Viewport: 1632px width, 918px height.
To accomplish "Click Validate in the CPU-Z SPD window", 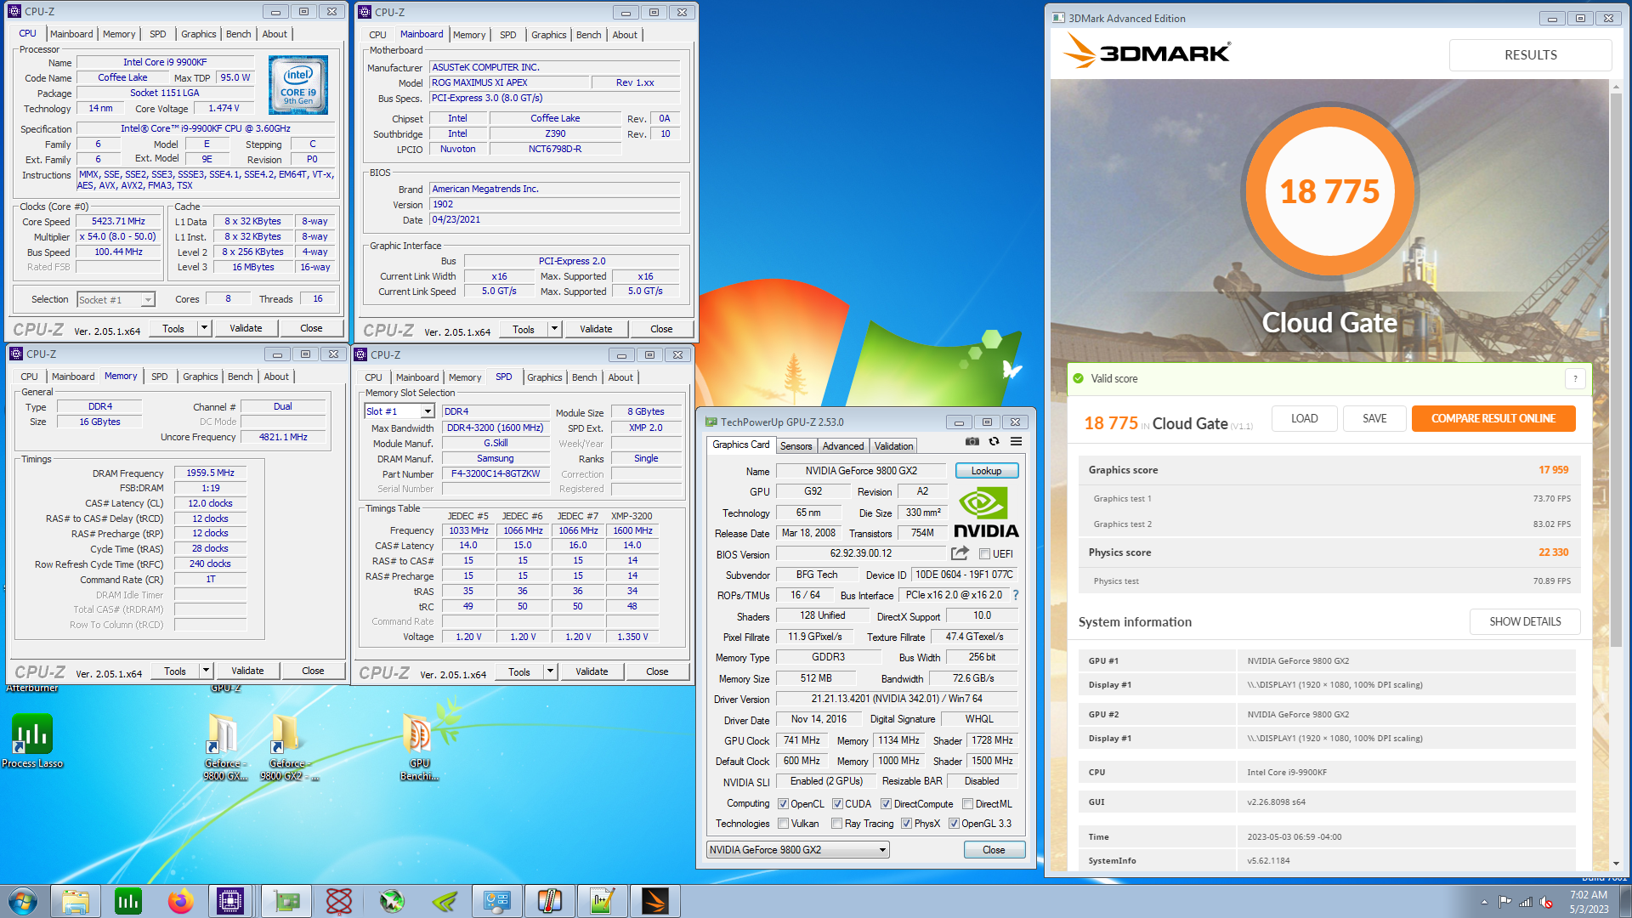I will point(592,671).
